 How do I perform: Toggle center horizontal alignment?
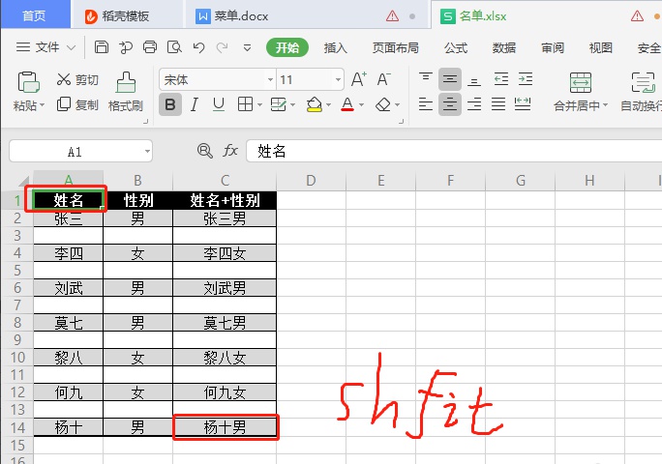(x=450, y=104)
